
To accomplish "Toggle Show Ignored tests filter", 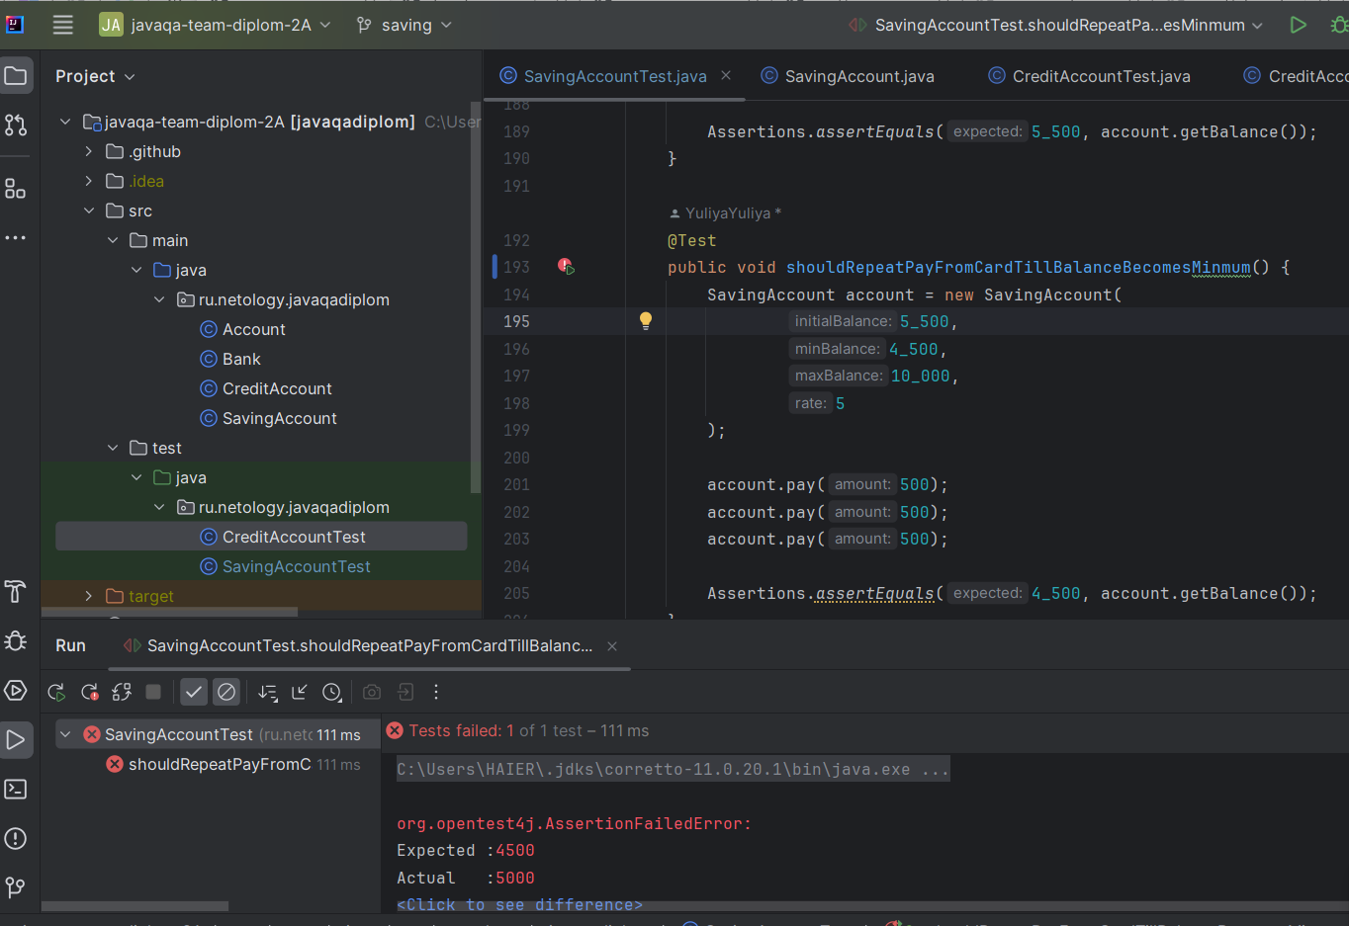I will (226, 692).
